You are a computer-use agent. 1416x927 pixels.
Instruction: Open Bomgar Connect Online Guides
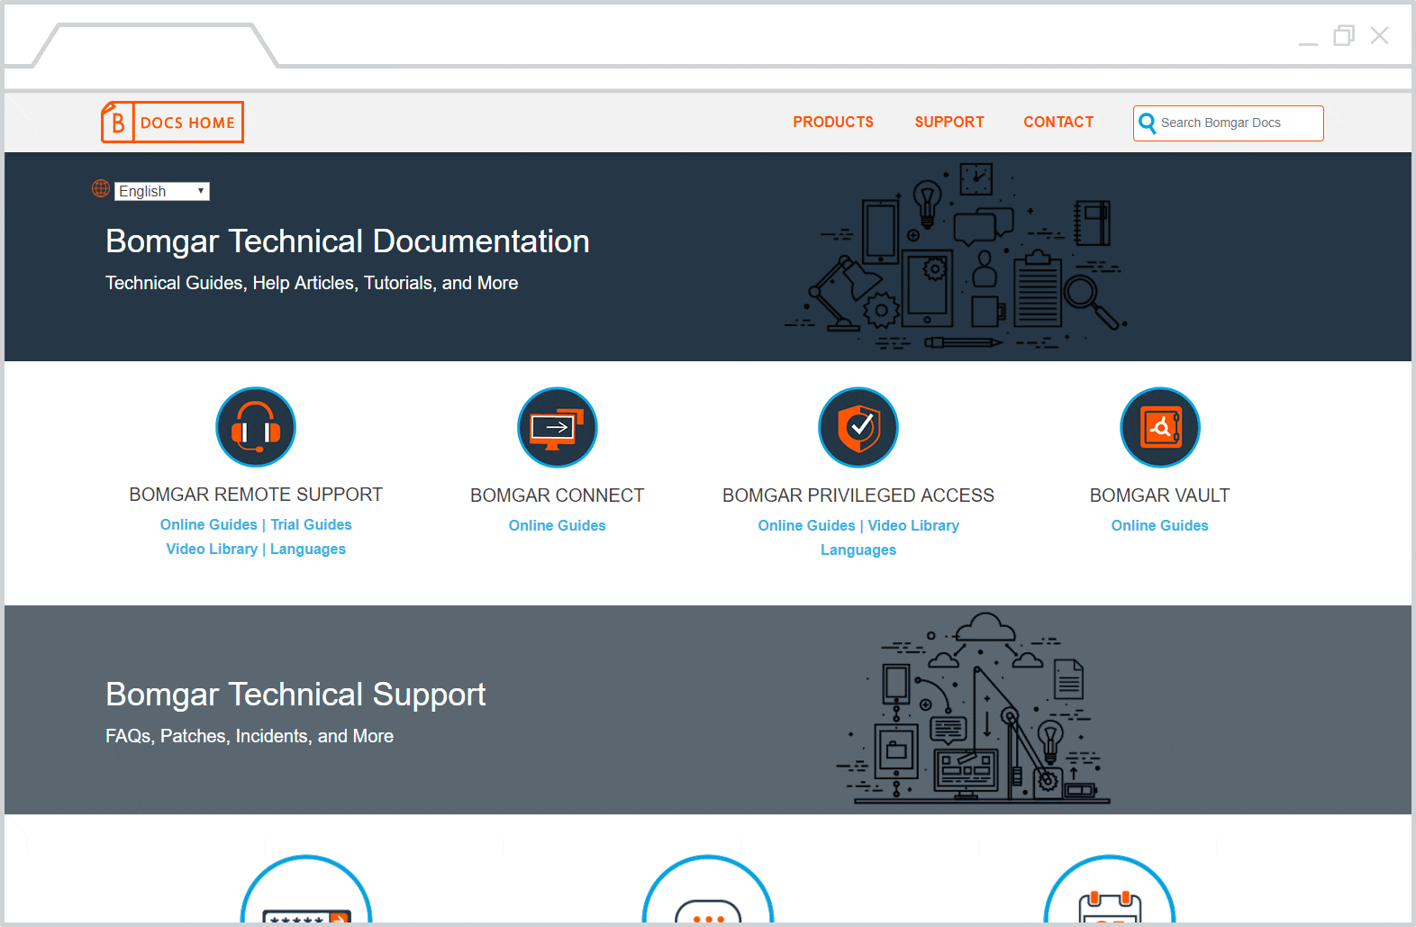tap(558, 525)
